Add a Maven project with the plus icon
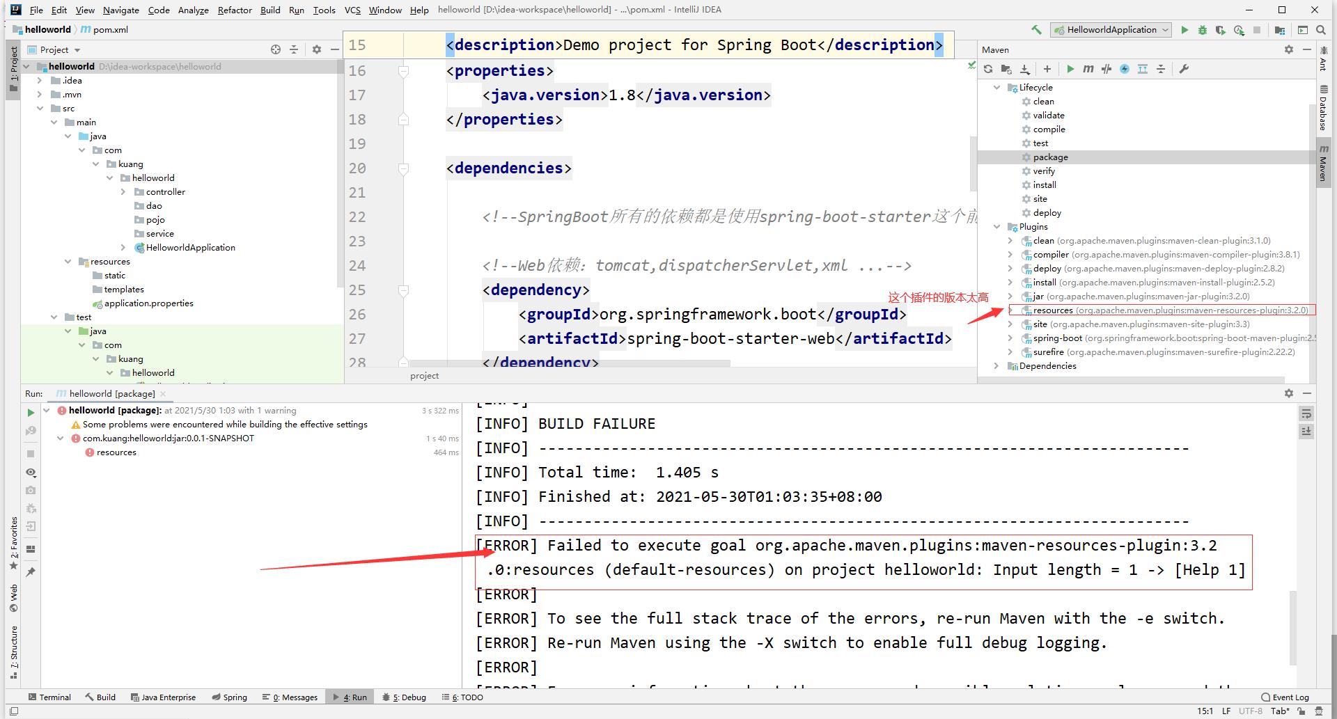Image resolution: width=1337 pixels, height=719 pixels. (1047, 69)
